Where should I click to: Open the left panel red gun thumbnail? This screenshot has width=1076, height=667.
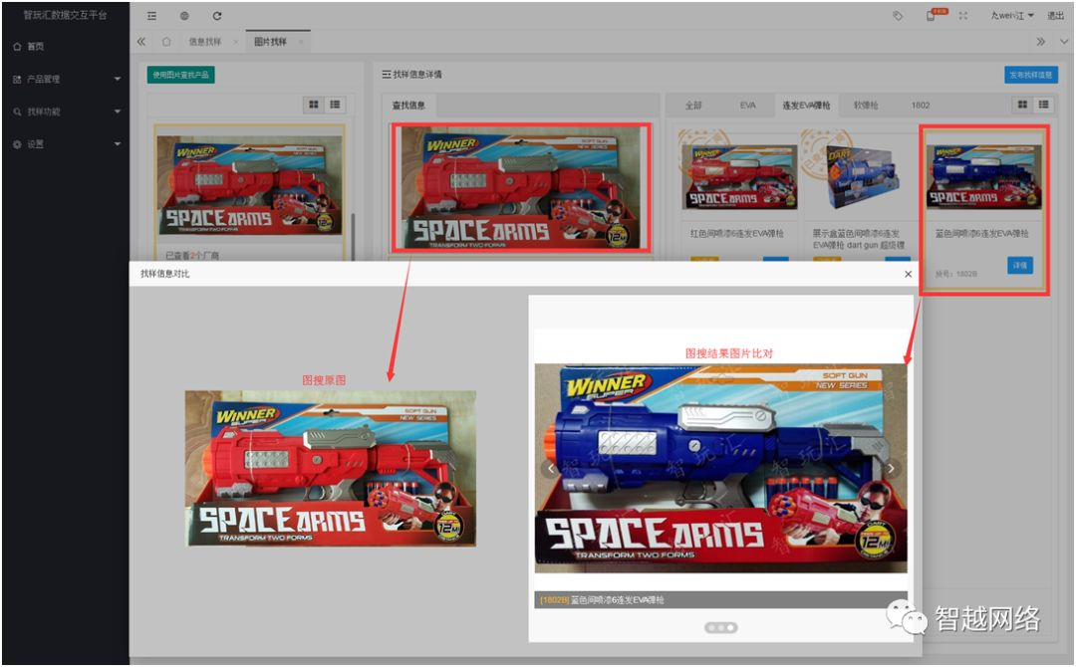tap(249, 185)
